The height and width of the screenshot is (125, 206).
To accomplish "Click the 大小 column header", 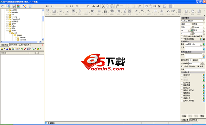I will pyautogui.click(x=34, y=53).
